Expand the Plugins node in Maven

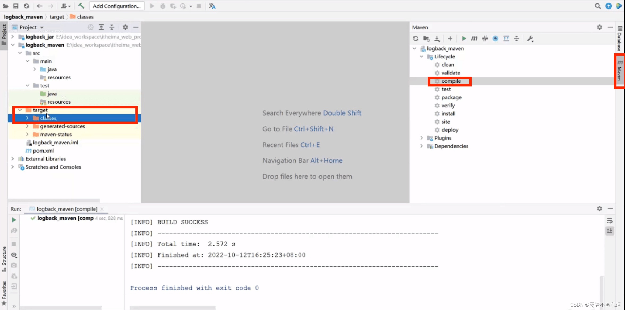coord(421,138)
